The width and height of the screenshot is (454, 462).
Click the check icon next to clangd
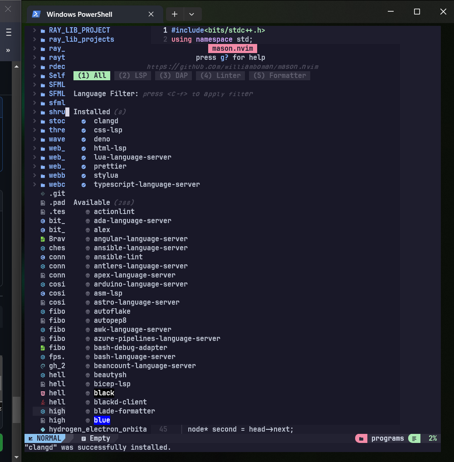(x=83, y=121)
